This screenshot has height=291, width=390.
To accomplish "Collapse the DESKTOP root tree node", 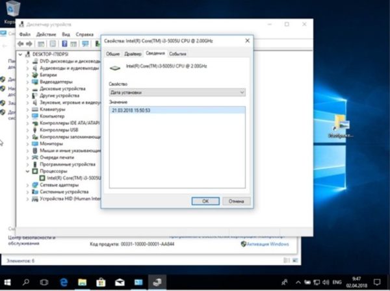I will pyautogui.click(x=21, y=54).
